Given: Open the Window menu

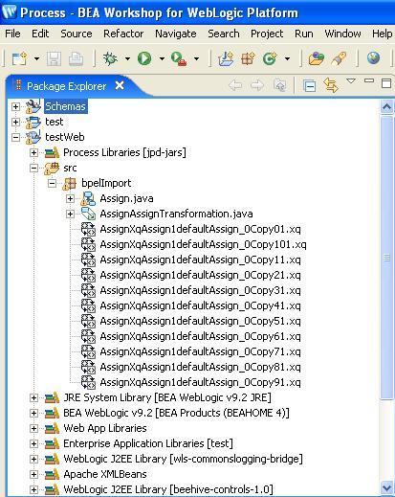Looking at the screenshot, I should pos(342,34).
